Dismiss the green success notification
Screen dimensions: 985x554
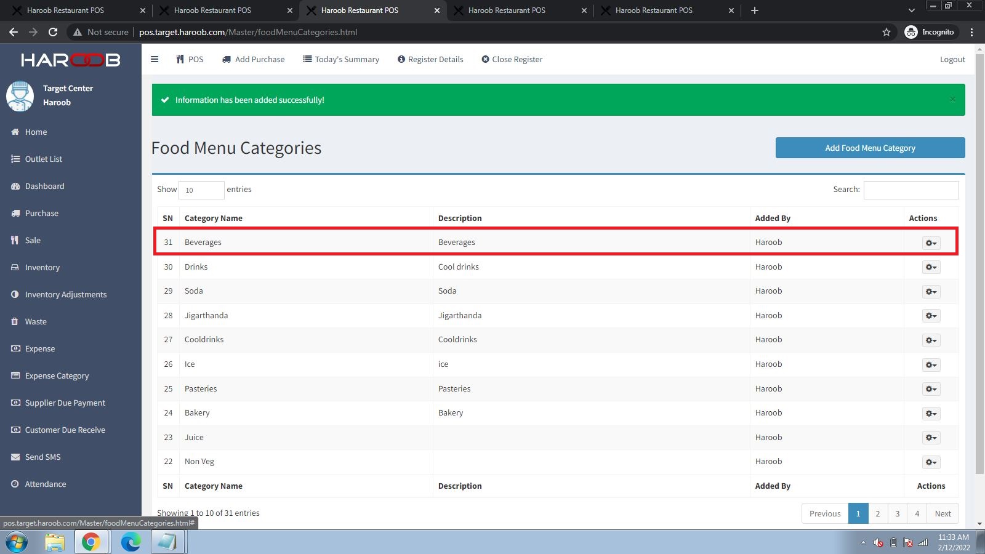tap(952, 99)
